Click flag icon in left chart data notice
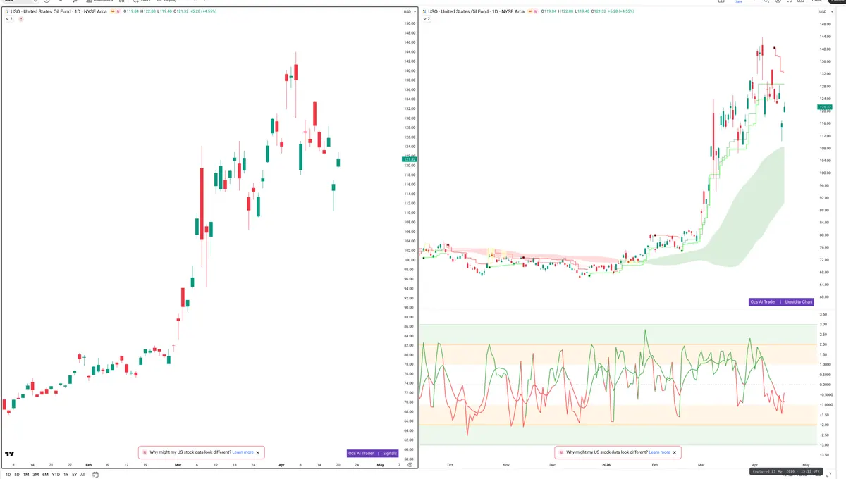Screen dimensions: 846x479 click(x=145, y=452)
